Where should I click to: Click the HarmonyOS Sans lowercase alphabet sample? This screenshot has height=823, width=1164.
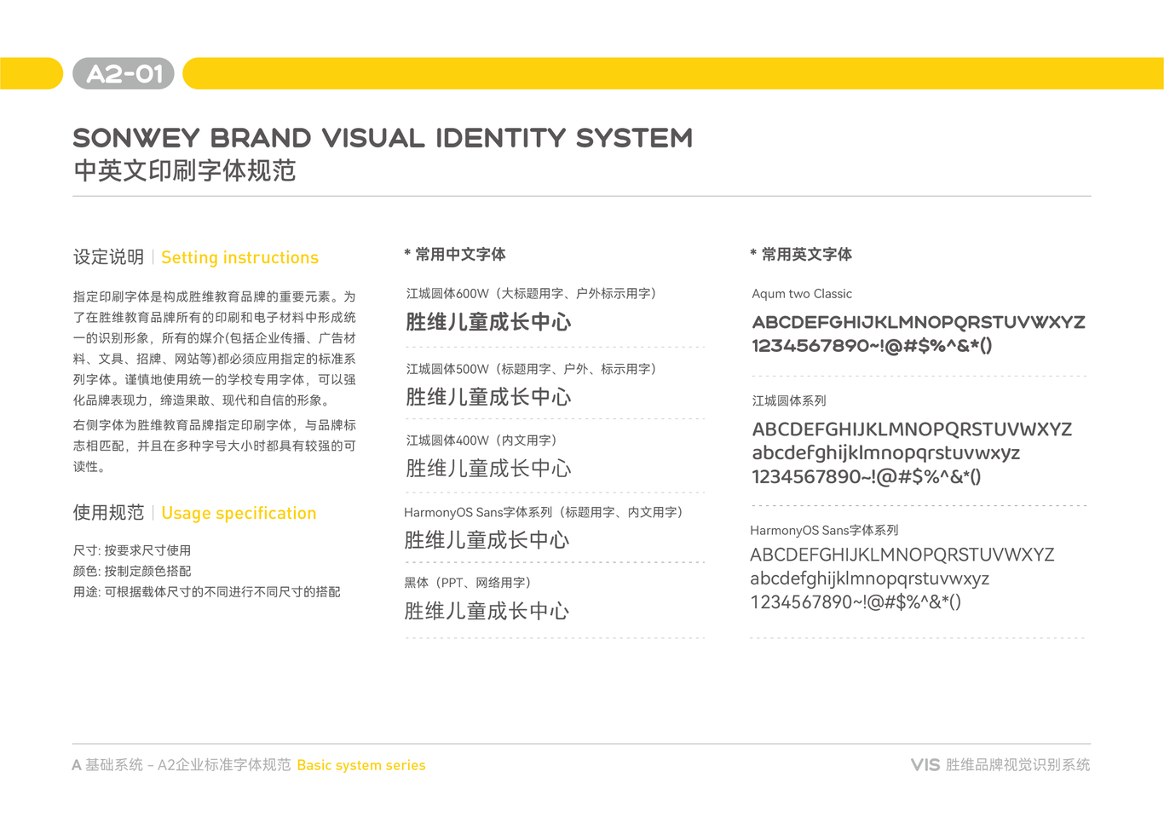pos(870,578)
